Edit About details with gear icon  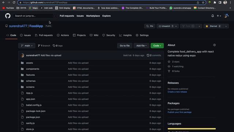[215, 45]
